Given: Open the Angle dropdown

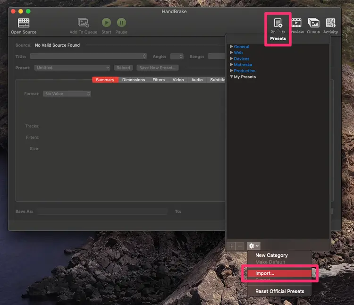Looking at the screenshot, I should click(177, 56).
